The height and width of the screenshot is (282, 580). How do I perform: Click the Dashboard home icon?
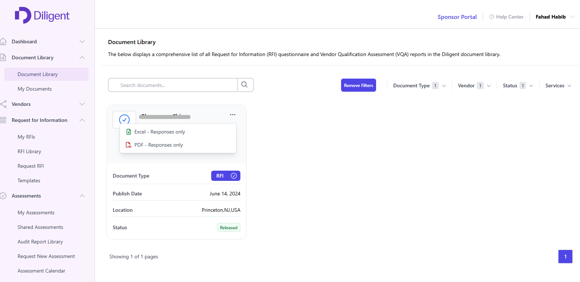[x=3, y=41]
